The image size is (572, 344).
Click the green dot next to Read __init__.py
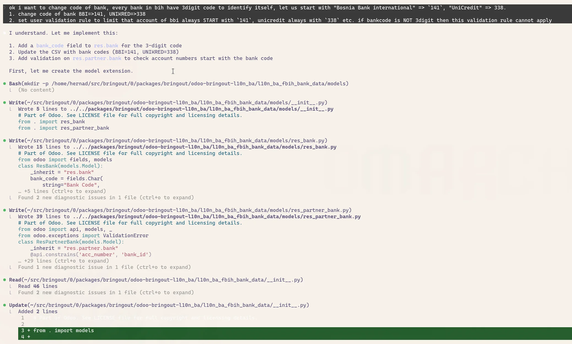point(5,280)
